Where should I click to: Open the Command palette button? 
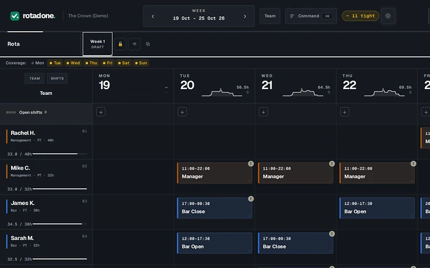[x=311, y=16]
